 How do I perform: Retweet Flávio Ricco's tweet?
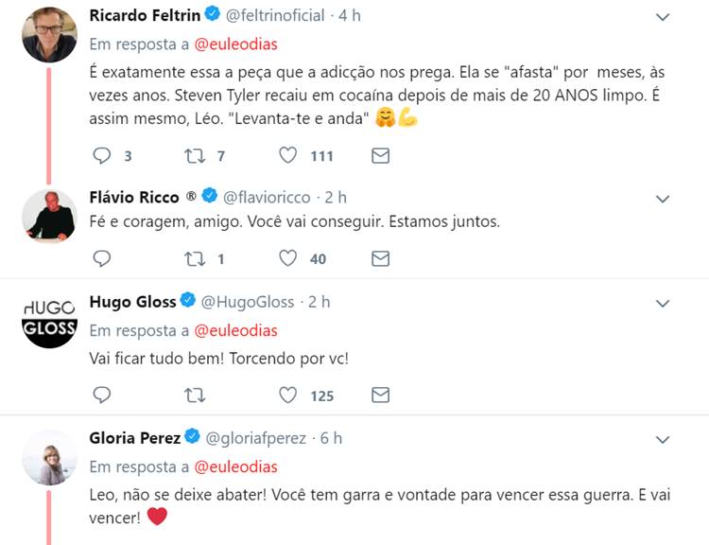[196, 258]
